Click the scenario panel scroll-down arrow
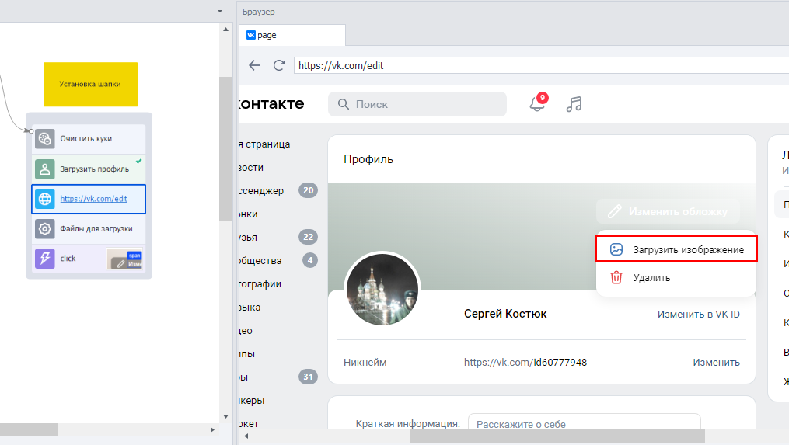Image resolution: width=789 pixels, height=445 pixels. coord(226,416)
